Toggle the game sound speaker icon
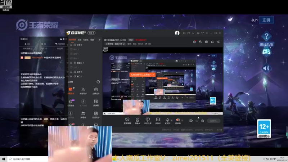Image resolution: width=288 pixels, height=162 pixels. coord(266,68)
